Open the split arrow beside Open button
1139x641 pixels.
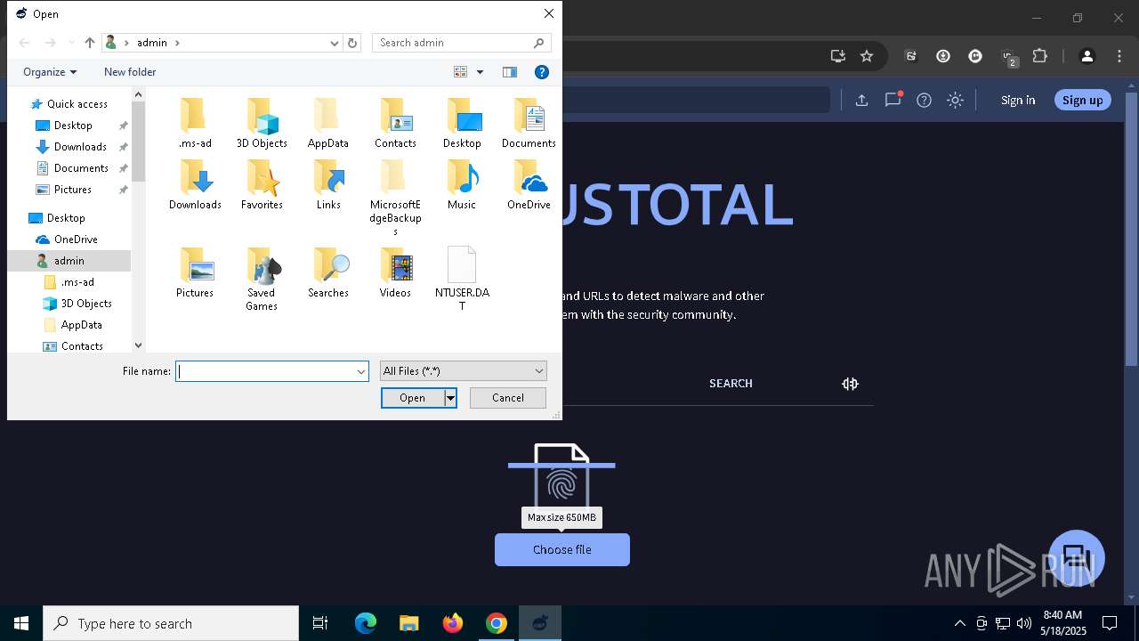tap(451, 398)
